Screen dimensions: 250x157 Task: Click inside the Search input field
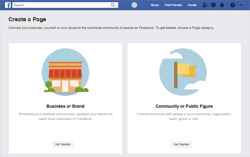(x=60, y=5)
